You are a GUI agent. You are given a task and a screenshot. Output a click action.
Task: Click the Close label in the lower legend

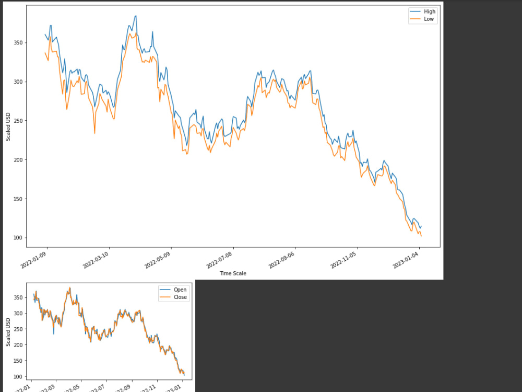[180, 297]
